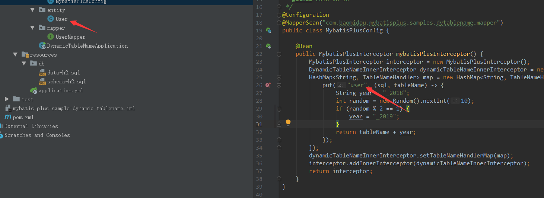This screenshot has height=198, width=544.
Task: Click the test folder icon
Action: pos(16,99)
